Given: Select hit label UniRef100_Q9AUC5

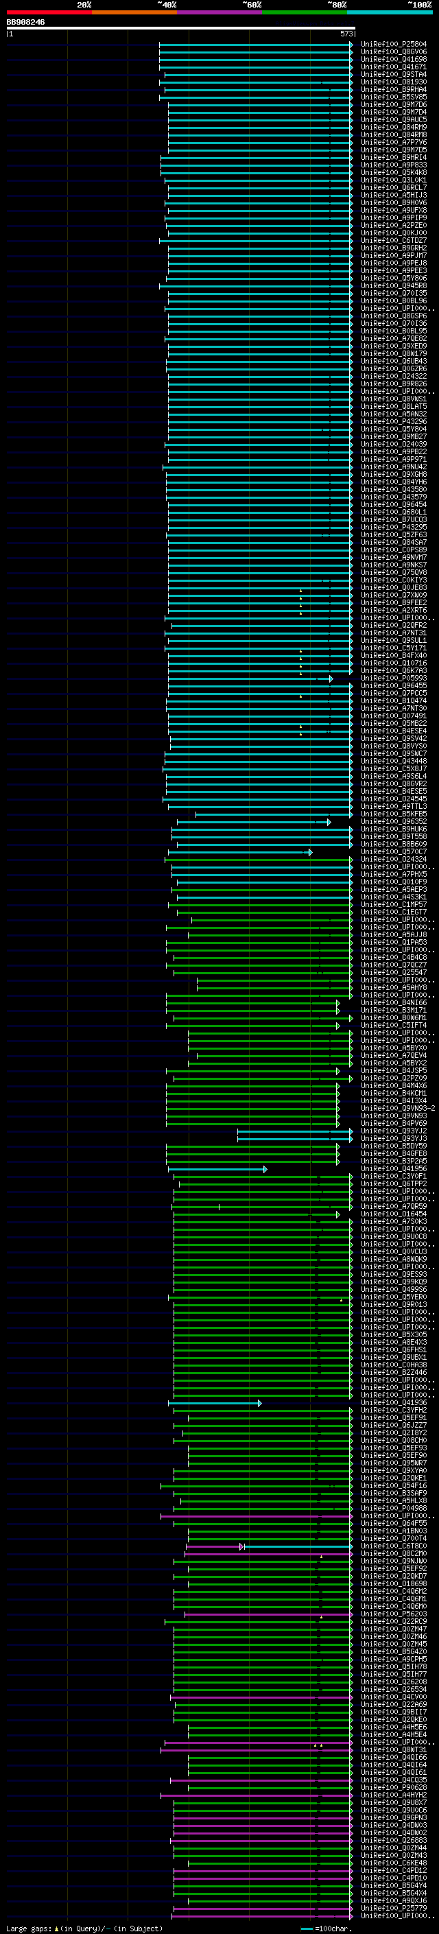Looking at the screenshot, I should [x=394, y=119].
